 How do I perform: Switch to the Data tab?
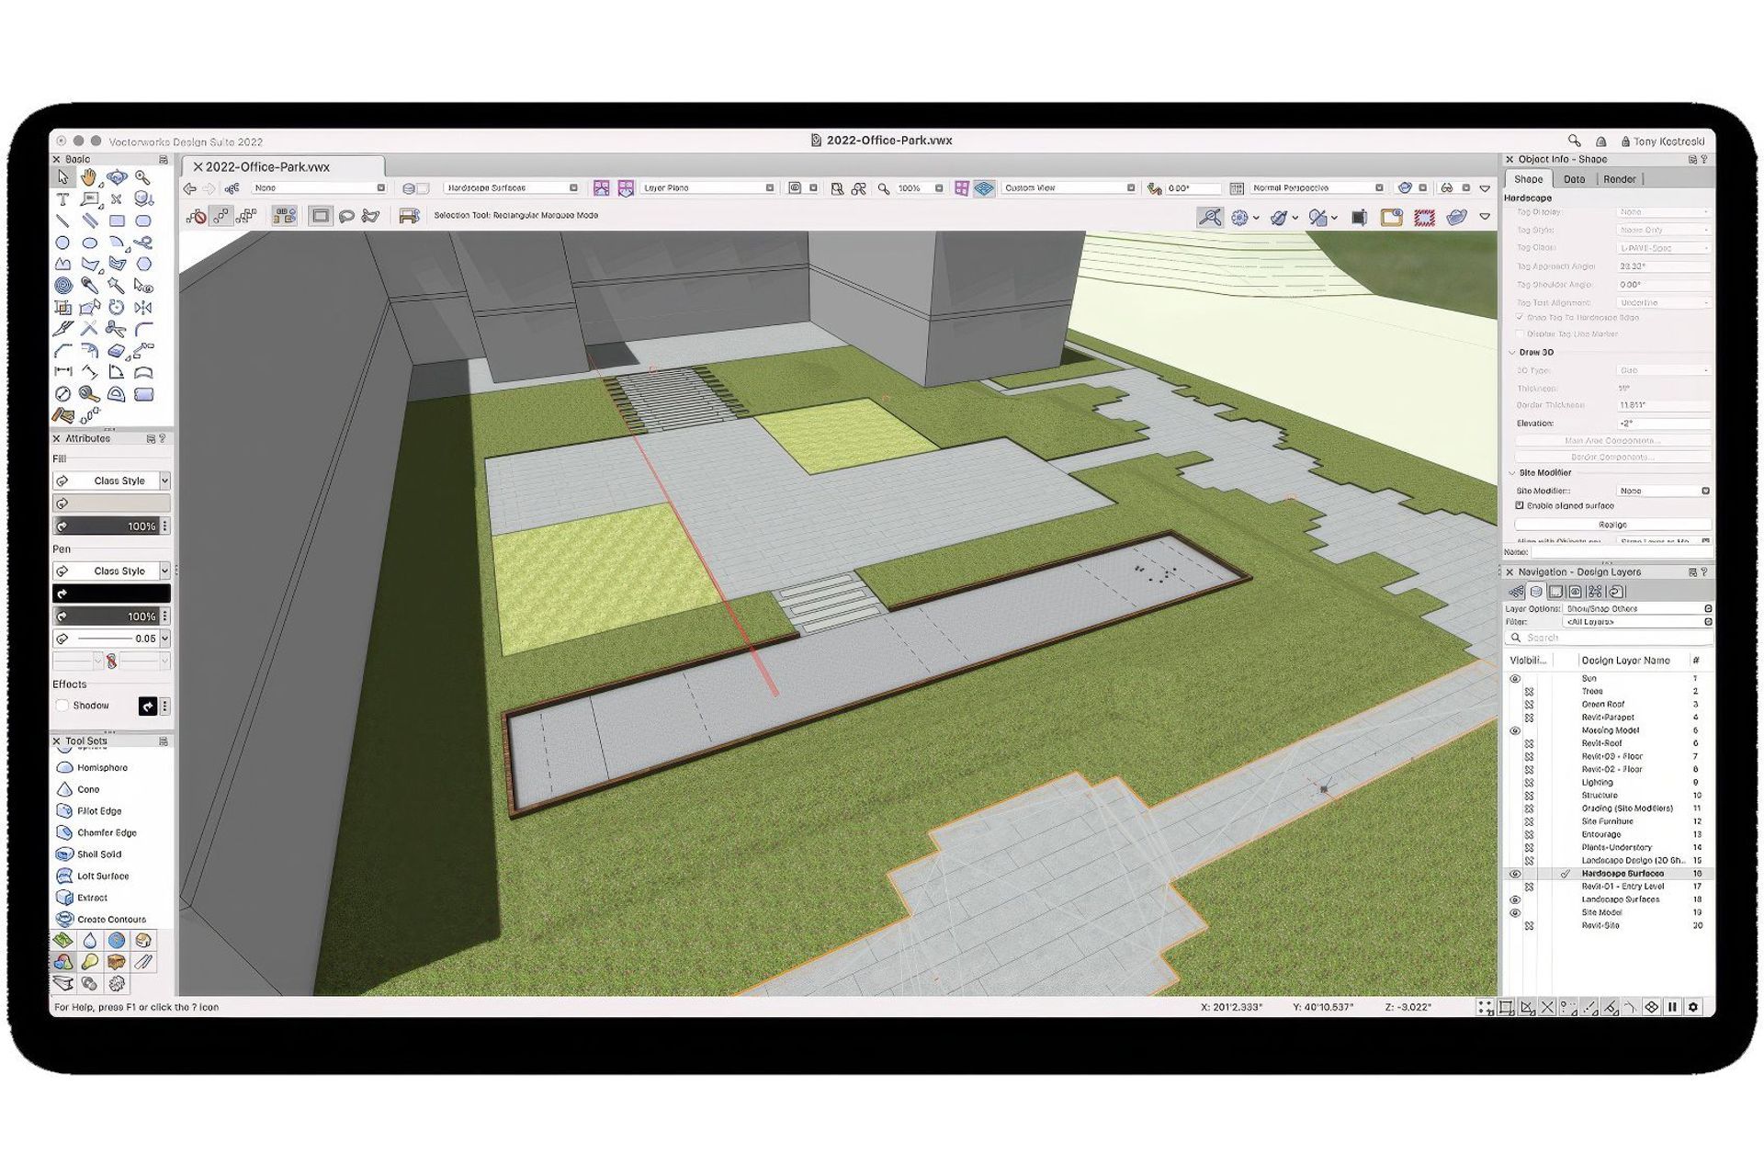click(1575, 179)
